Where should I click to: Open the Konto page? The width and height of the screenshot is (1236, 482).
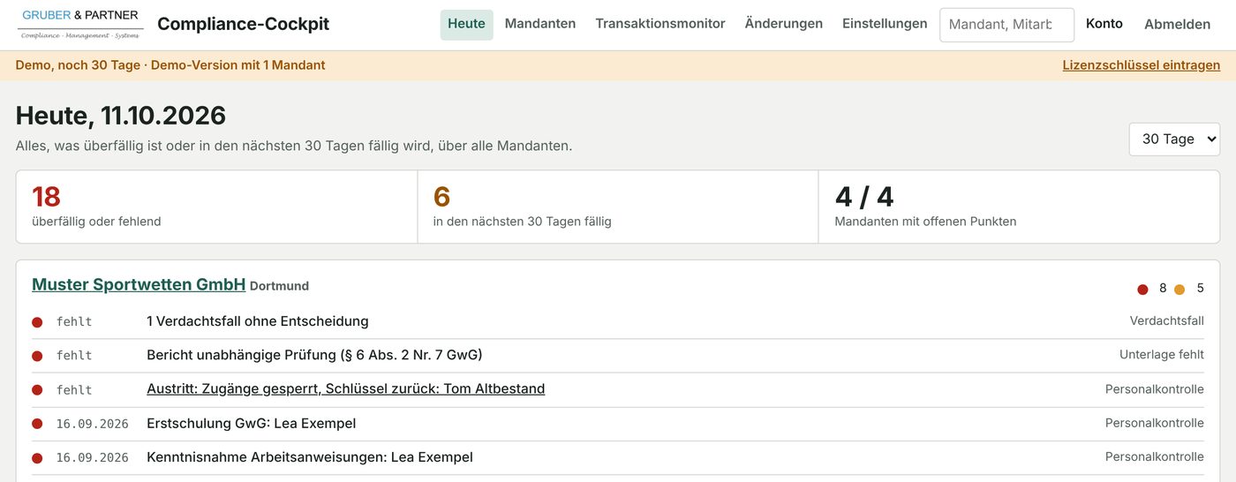click(x=1104, y=24)
